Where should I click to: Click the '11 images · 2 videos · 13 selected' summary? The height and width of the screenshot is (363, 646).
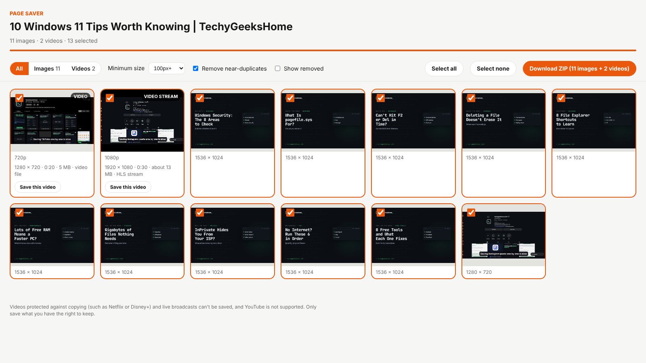pyautogui.click(x=53, y=41)
